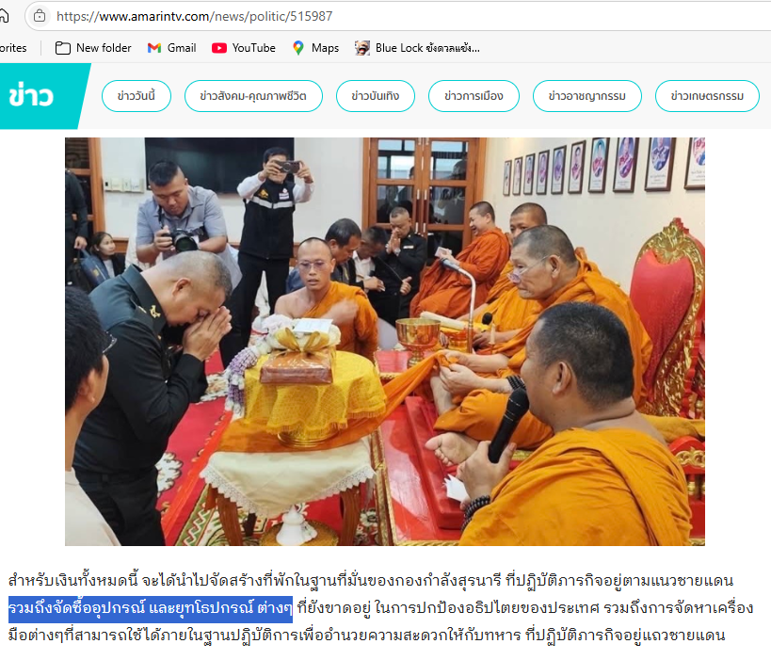The image size is (771, 660).
Task: Open the ข่าวการเมือง category
Action: coord(474,96)
